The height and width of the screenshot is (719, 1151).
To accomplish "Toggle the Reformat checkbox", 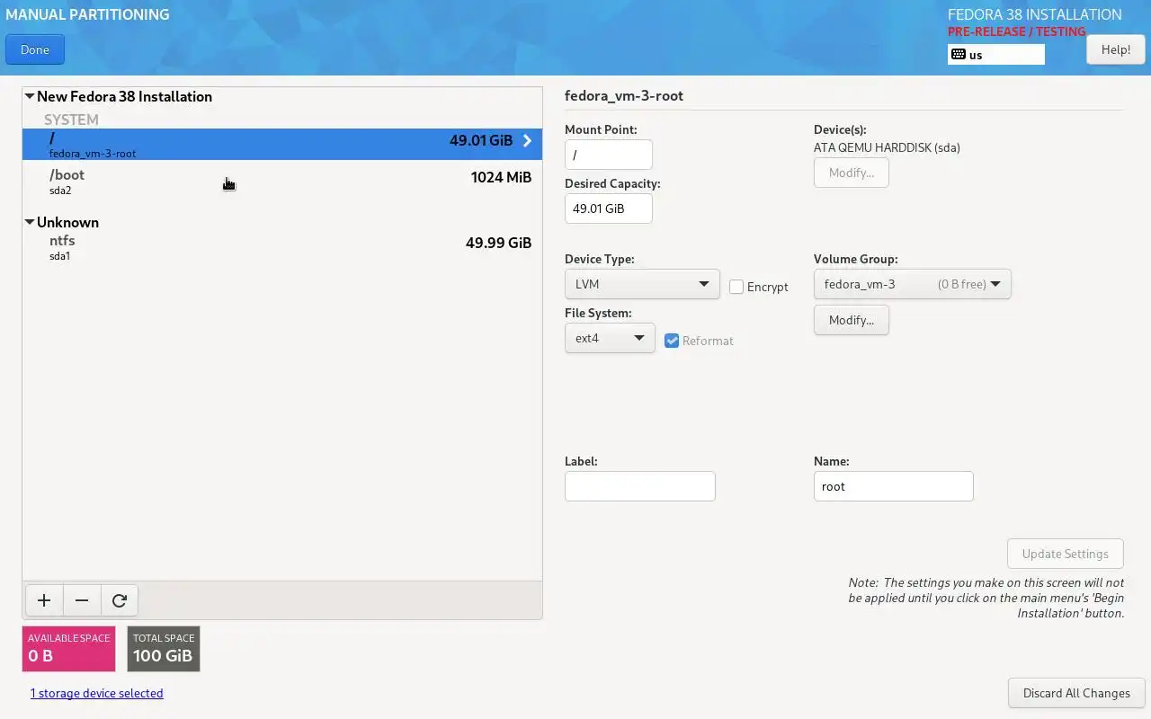I will click(672, 341).
